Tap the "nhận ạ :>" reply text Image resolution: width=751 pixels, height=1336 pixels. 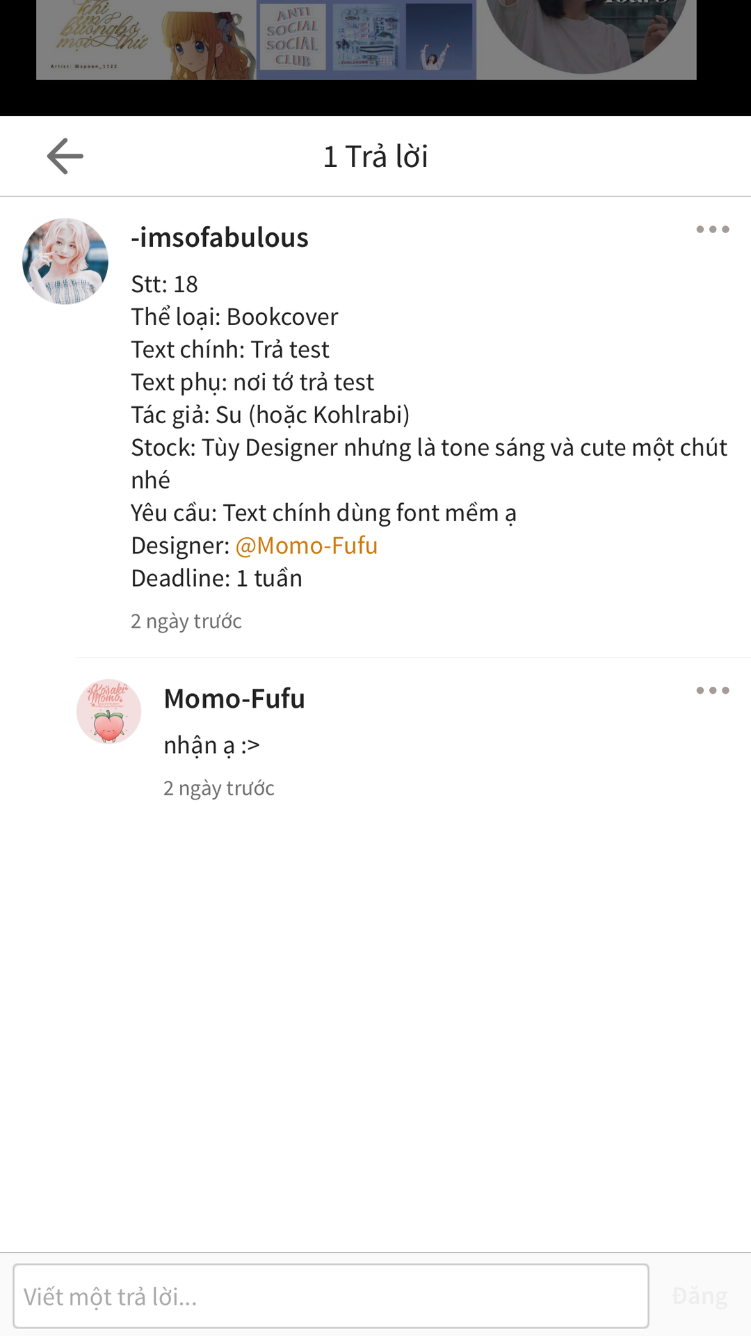[211, 745]
